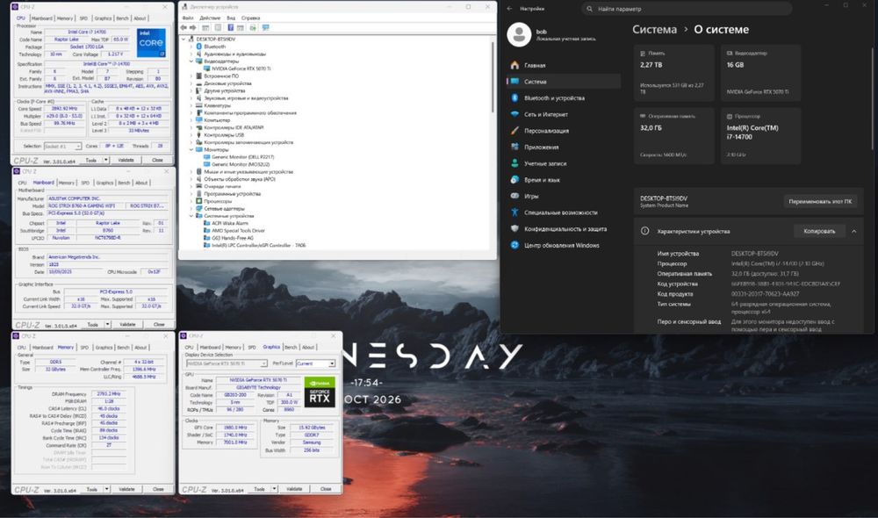Open About tab in CPU-Z Mainboard window
Image resolution: width=878 pixels, height=518 pixels.
tap(141, 183)
